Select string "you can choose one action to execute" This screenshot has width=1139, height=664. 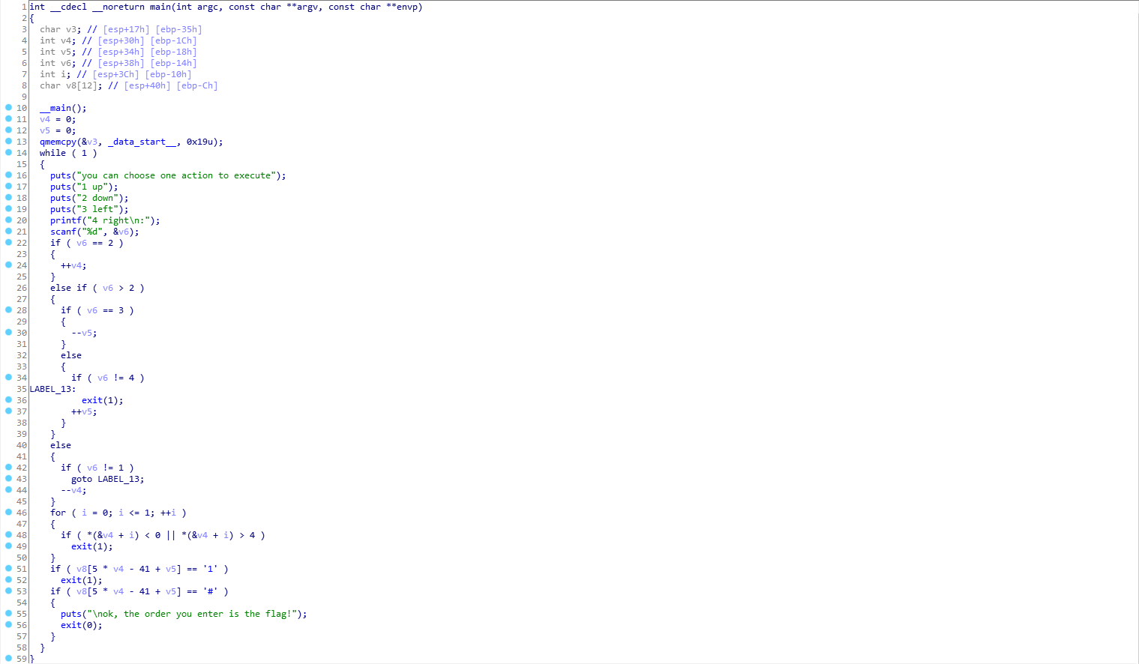175,175
